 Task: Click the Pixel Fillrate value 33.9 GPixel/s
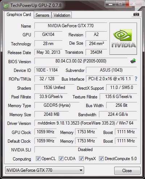click(51, 97)
